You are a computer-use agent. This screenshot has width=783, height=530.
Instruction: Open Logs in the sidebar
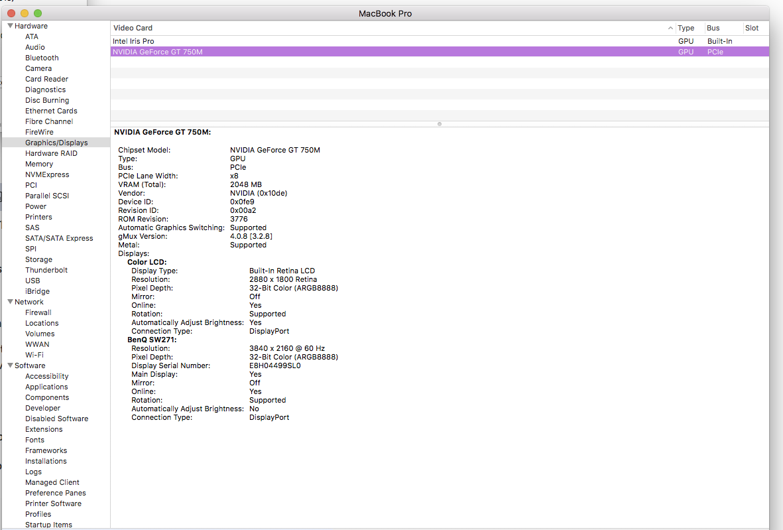click(33, 472)
